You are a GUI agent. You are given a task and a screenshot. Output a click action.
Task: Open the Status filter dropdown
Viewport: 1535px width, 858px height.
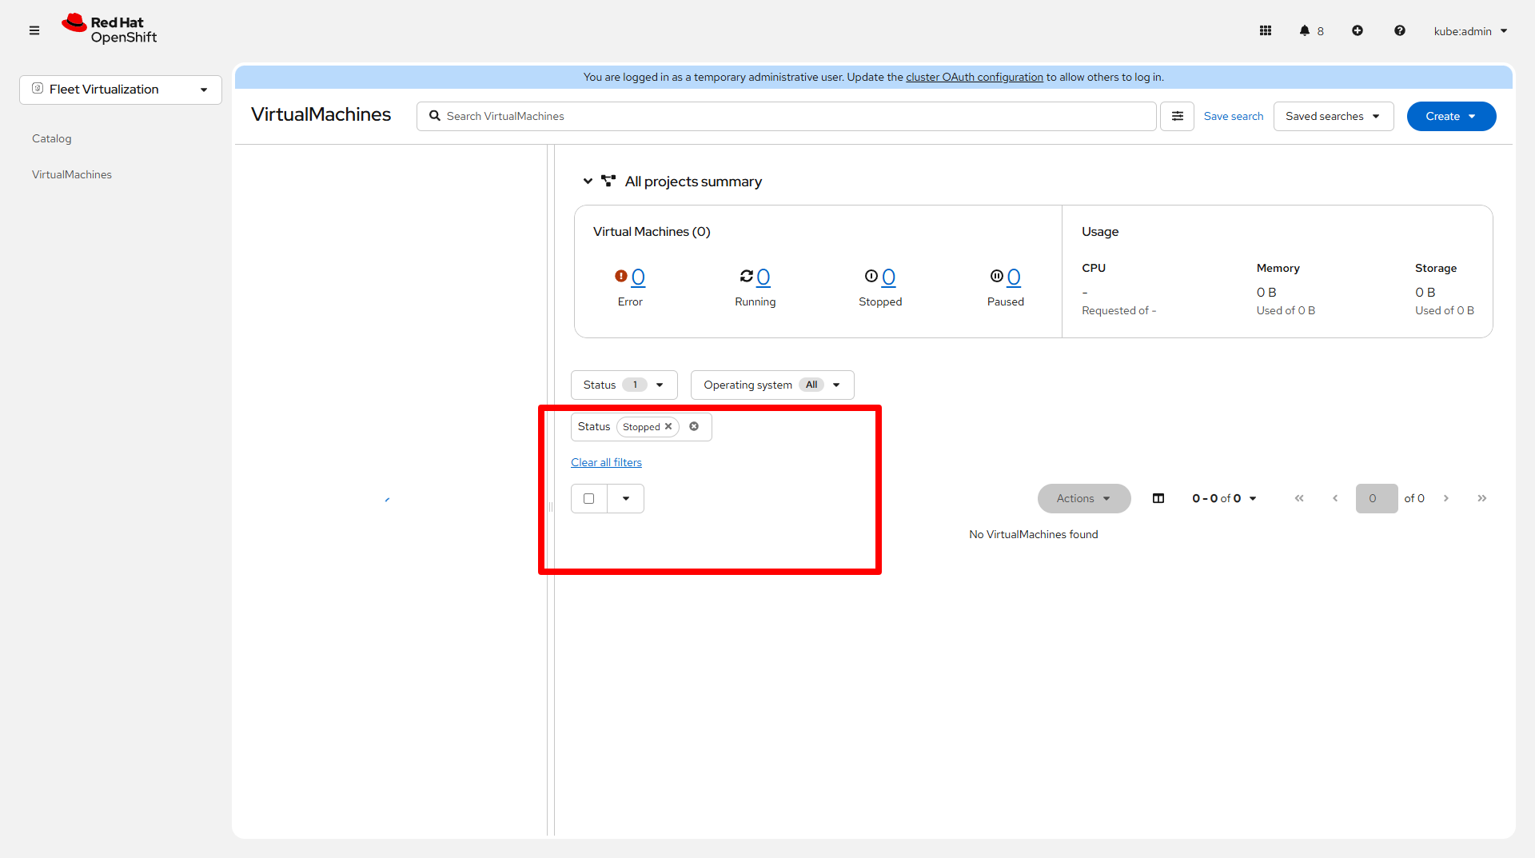pyautogui.click(x=624, y=385)
